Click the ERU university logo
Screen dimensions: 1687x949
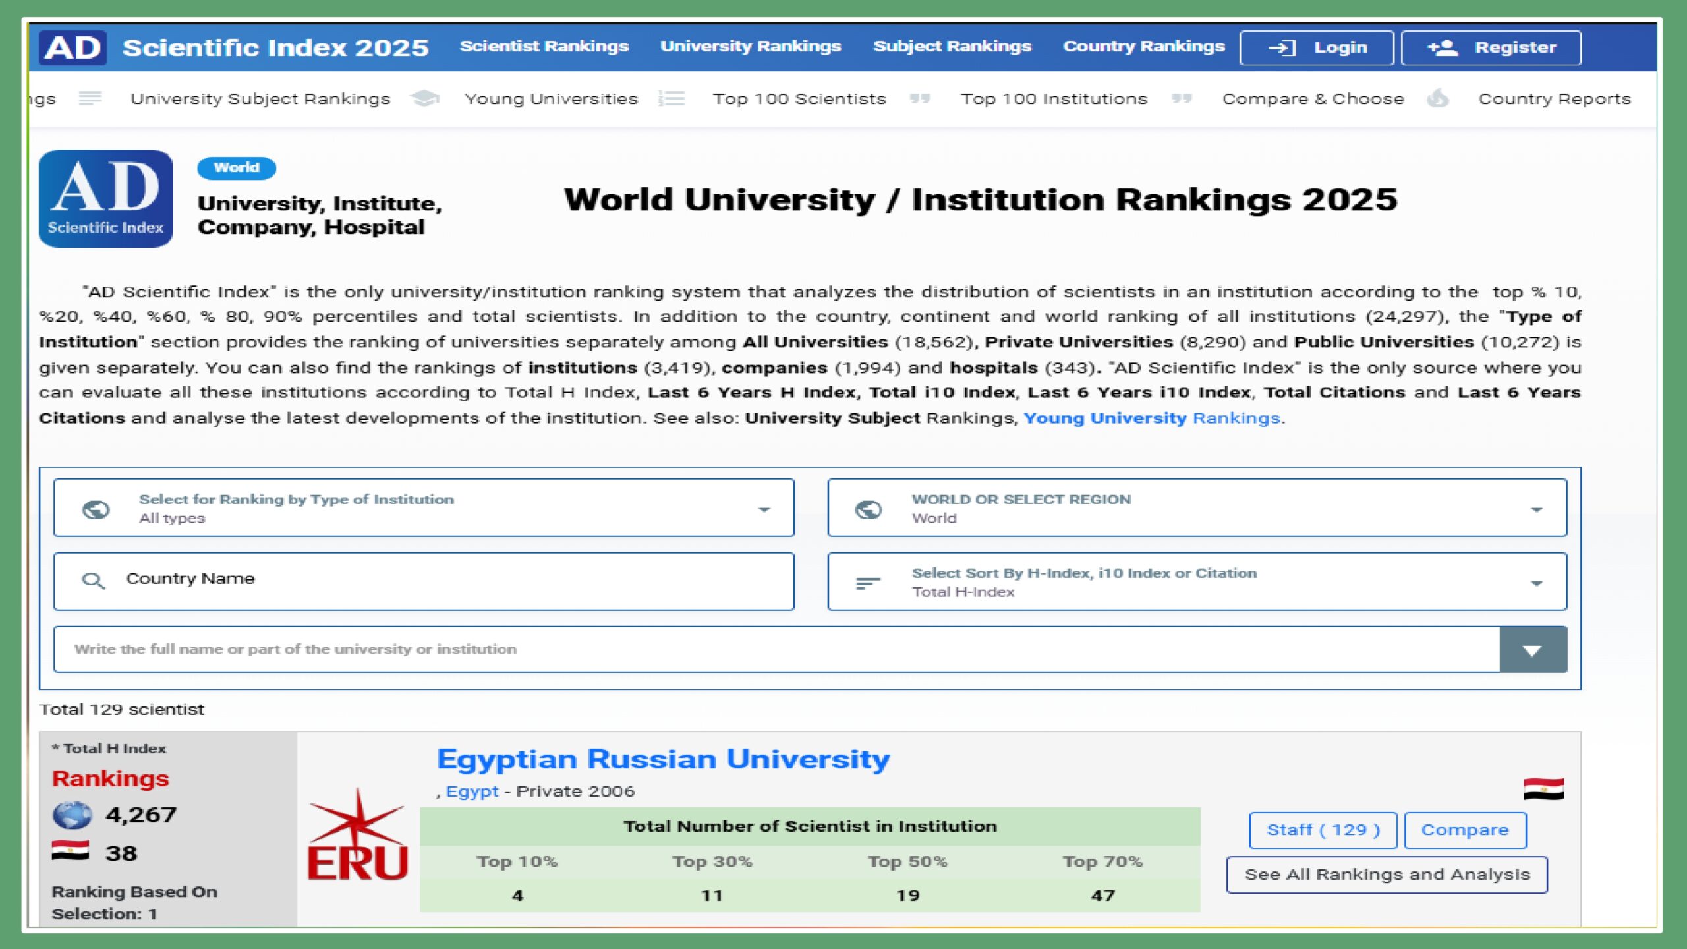358,836
